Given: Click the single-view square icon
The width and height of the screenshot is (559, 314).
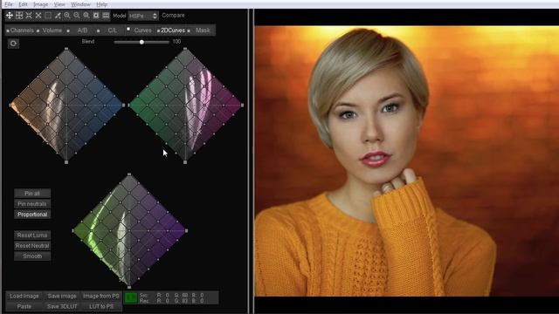Looking at the screenshot, I should point(96,16).
